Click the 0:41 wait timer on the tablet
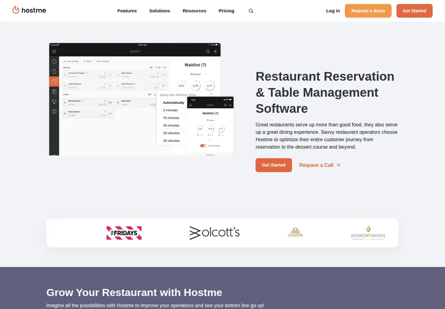Screen dimensions: 445x309 210,86
